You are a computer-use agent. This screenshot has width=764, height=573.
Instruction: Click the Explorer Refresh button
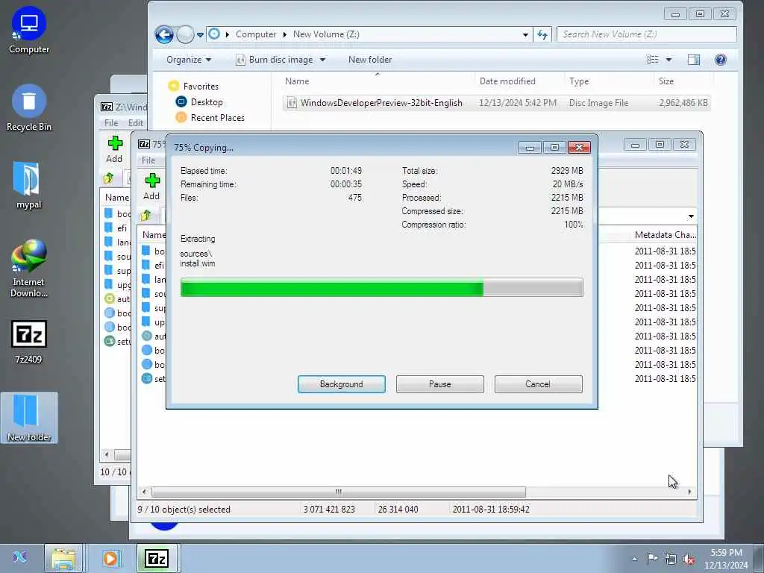point(542,34)
